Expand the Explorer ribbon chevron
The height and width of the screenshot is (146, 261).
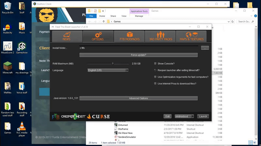251,16
